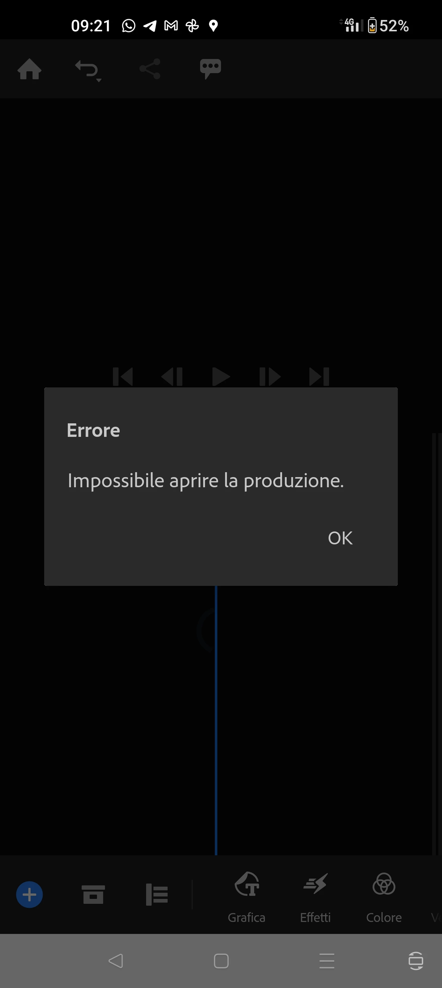Image resolution: width=442 pixels, height=988 pixels.
Task: Play the video preview
Action: click(221, 376)
